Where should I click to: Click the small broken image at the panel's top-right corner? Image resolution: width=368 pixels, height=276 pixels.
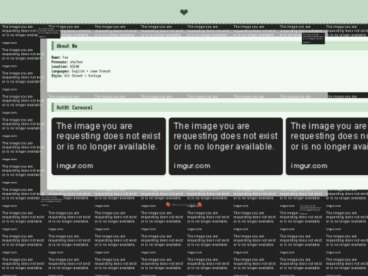pyautogui.click(x=313, y=38)
